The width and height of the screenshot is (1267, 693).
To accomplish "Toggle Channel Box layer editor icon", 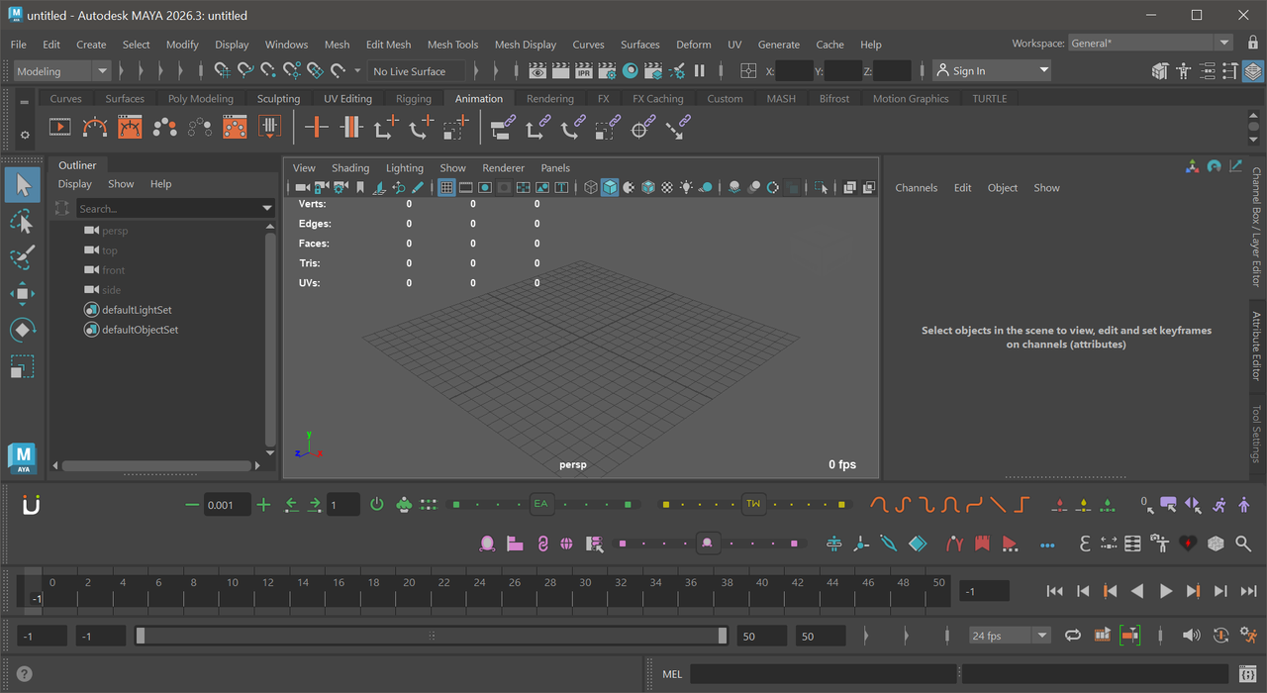I will [1253, 71].
